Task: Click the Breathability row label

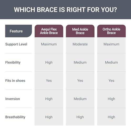Action: pos(15,117)
